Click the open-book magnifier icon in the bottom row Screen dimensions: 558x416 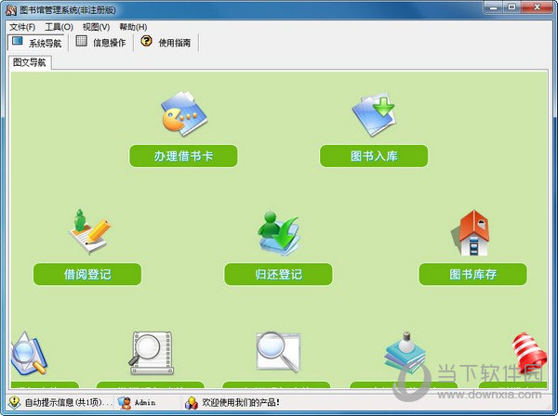(x=29, y=353)
